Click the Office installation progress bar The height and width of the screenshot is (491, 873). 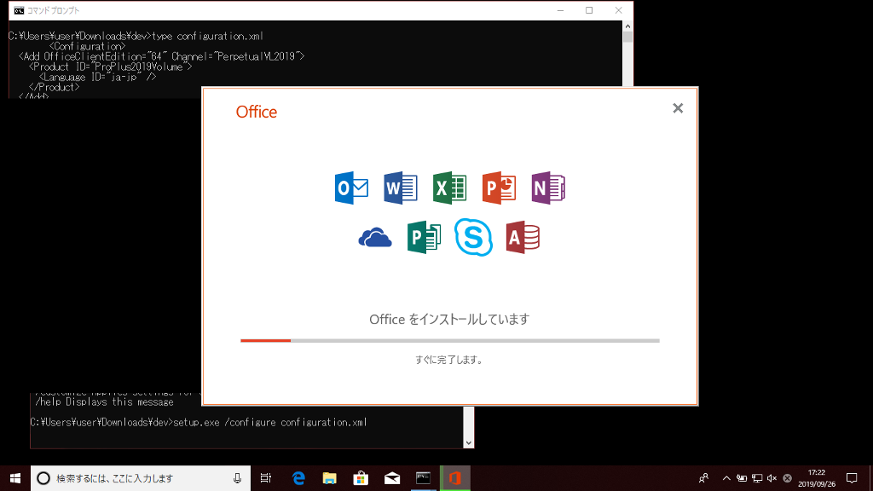[x=450, y=340]
